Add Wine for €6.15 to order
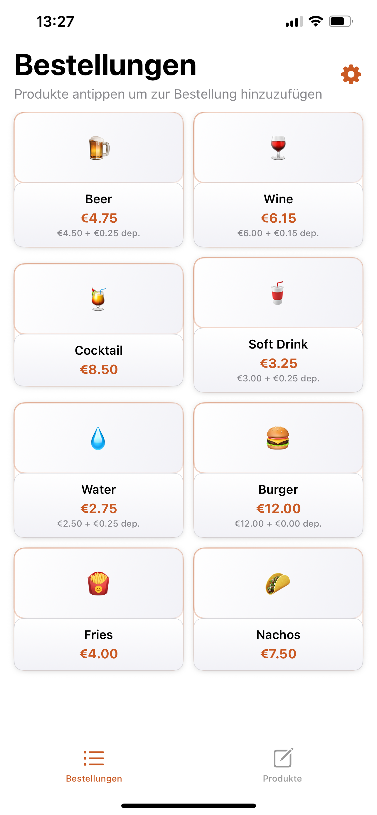 tap(278, 215)
